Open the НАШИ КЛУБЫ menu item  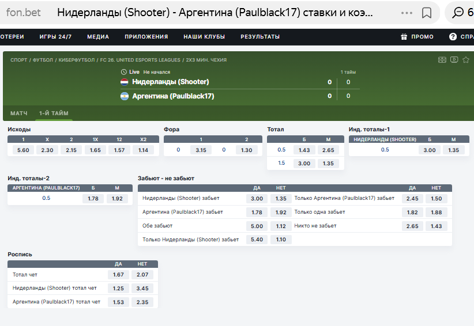pos(204,36)
